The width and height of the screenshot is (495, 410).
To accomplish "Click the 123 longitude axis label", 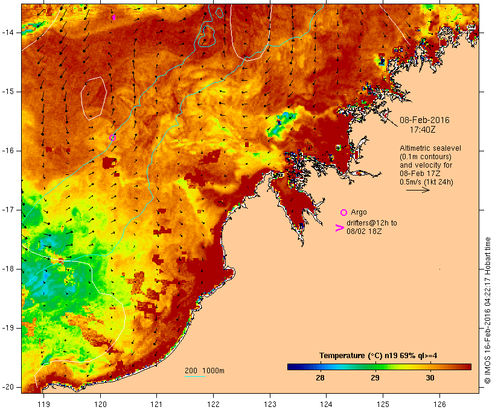I will (x=270, y=405).
